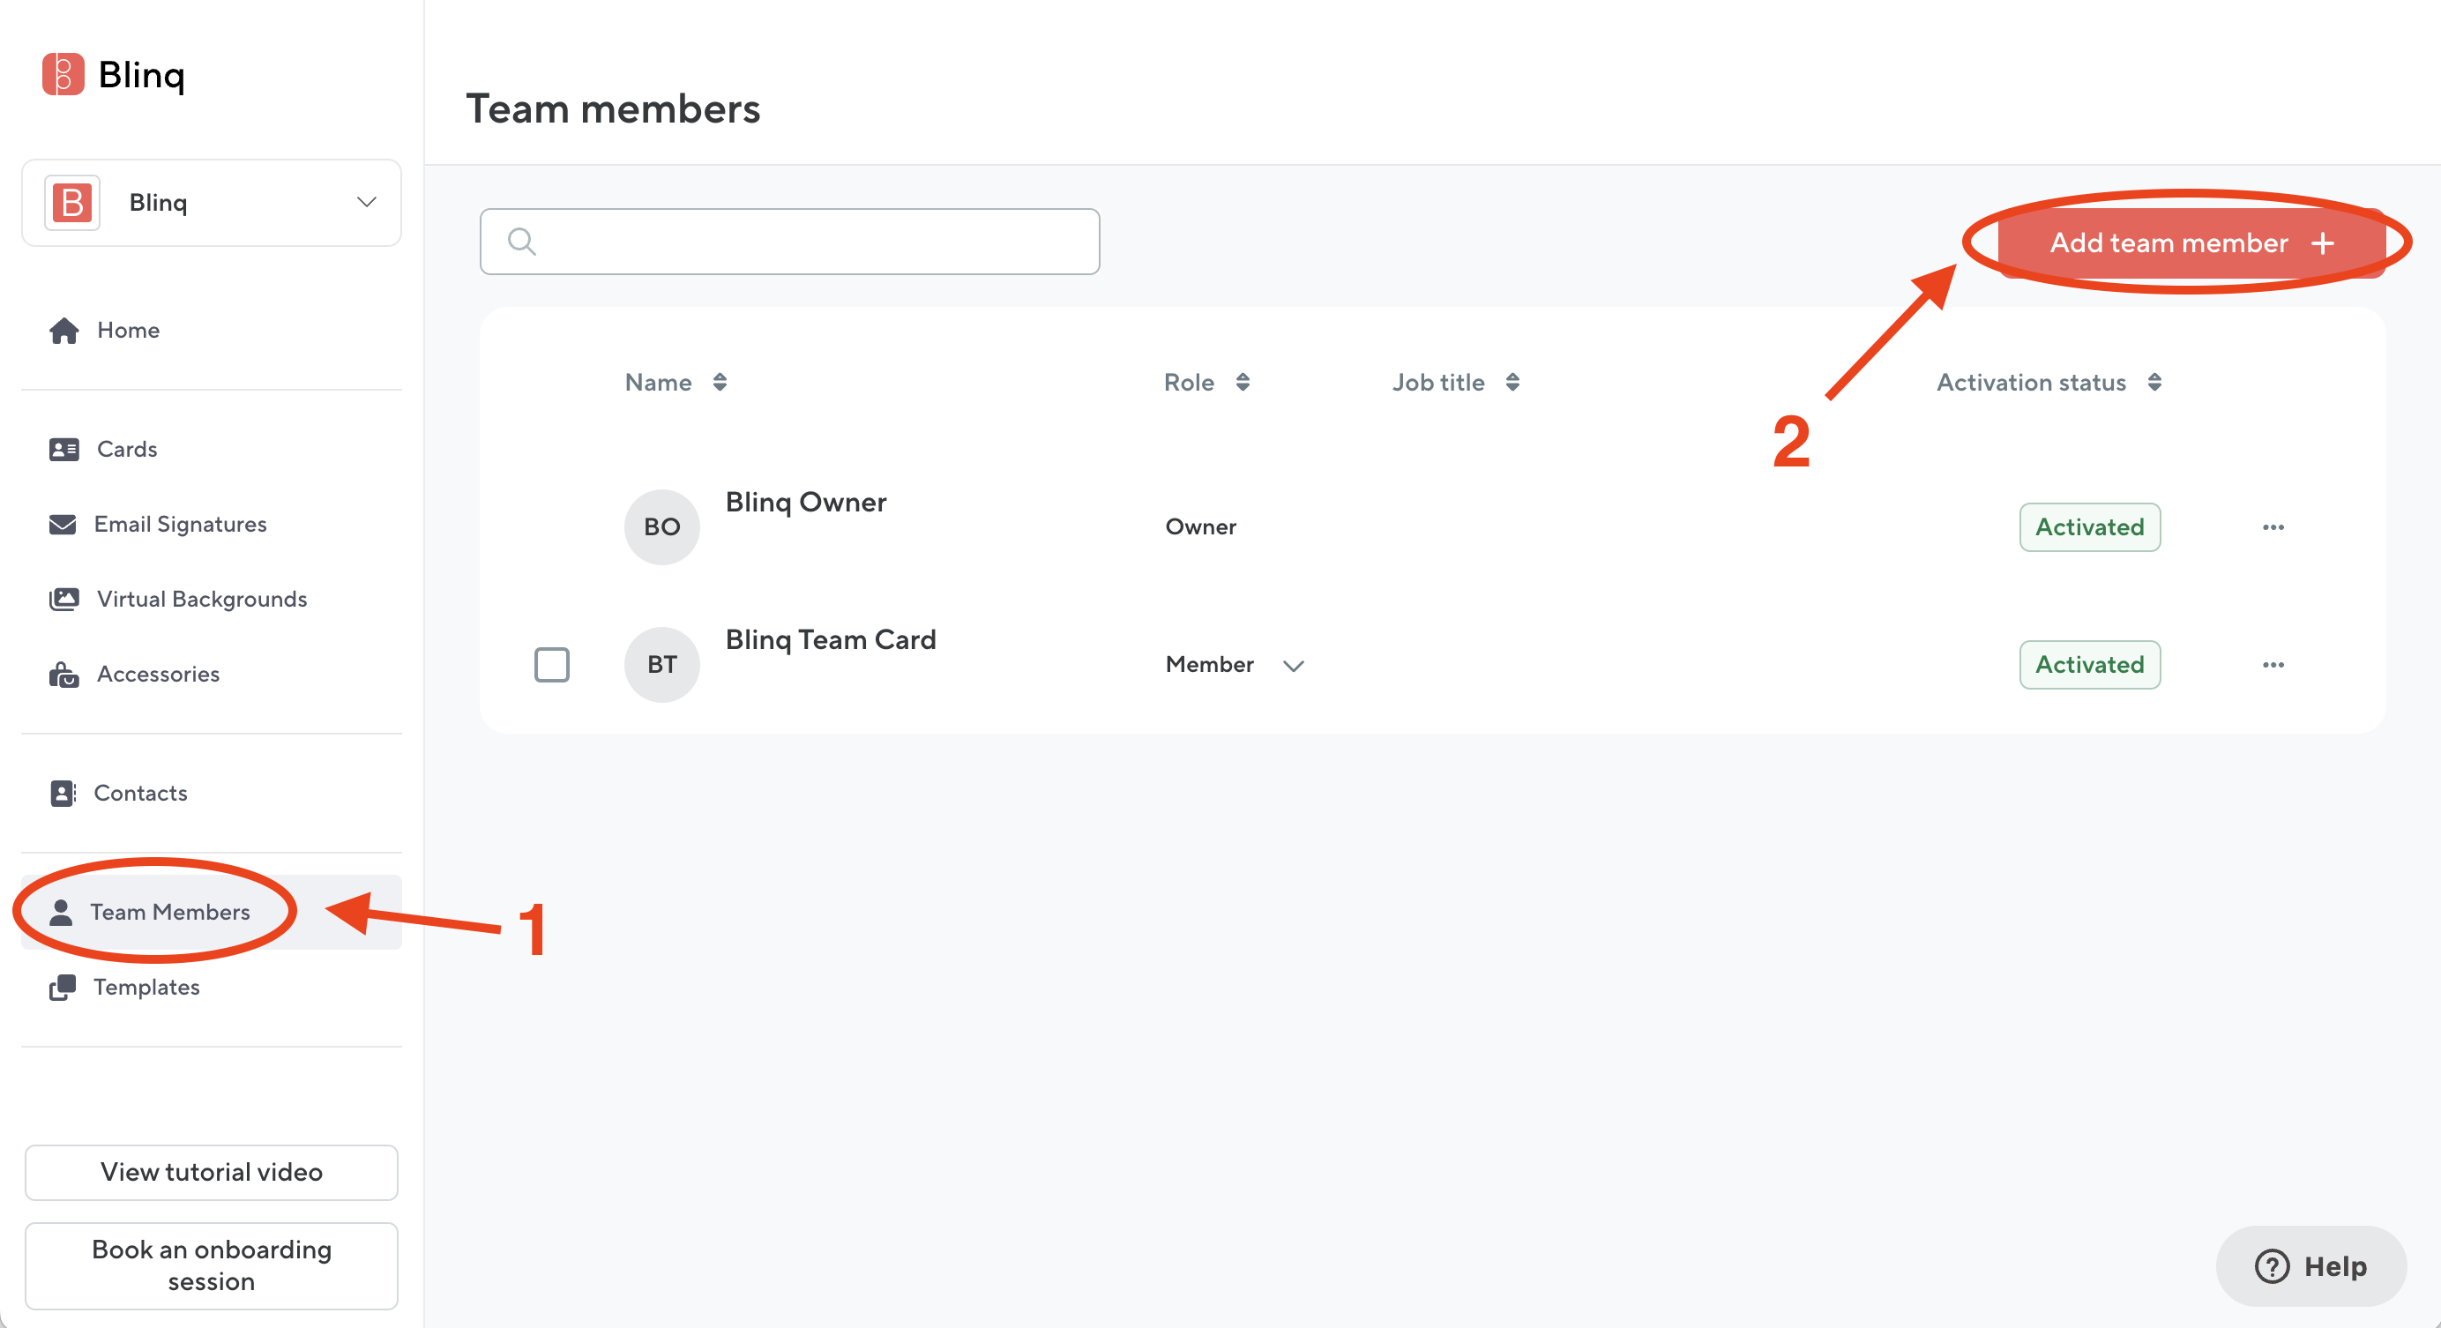Click the Accessories bag icon
The image size is (2441, 1328).
point(63,675)
